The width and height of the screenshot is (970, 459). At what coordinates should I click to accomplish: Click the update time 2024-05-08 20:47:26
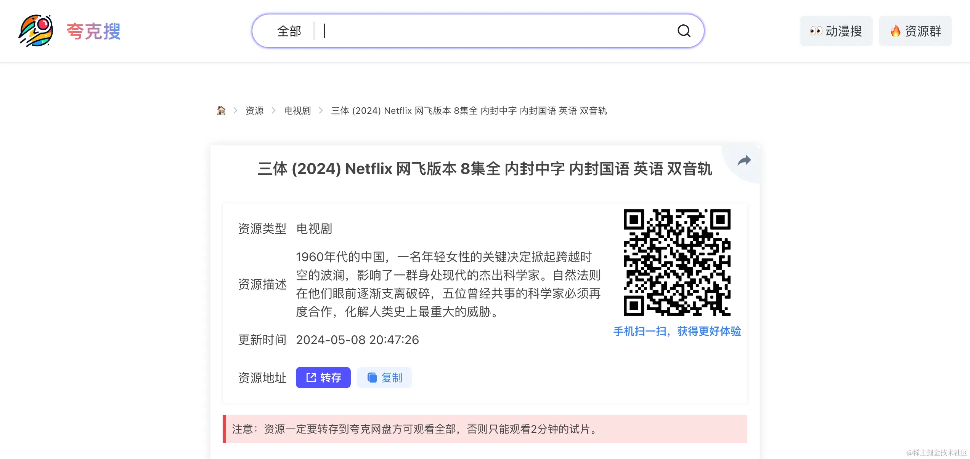coord(357,340)
